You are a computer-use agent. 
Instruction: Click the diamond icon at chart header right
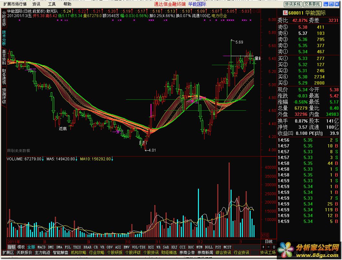pyautogui.click(x=254, y=11)
